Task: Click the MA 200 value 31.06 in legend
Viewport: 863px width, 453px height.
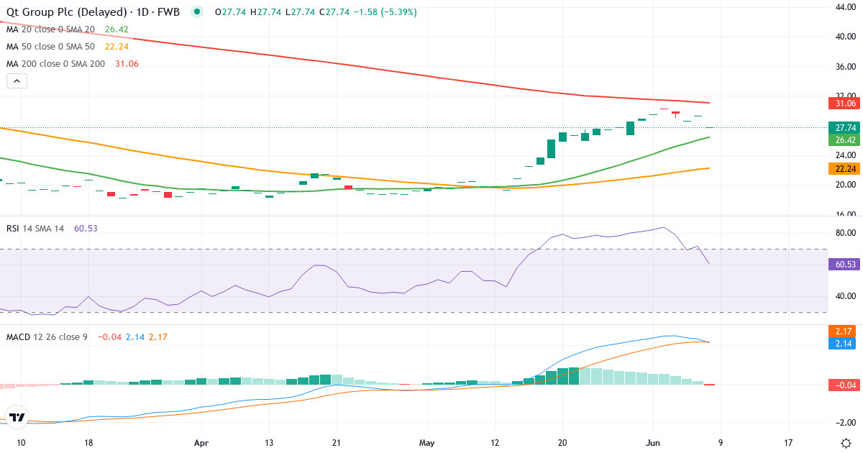Action: coord(127,64)
